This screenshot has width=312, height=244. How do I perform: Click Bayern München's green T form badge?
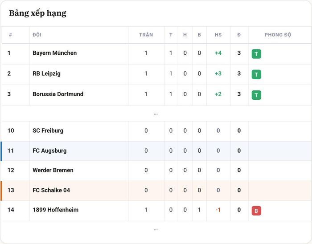256,54
